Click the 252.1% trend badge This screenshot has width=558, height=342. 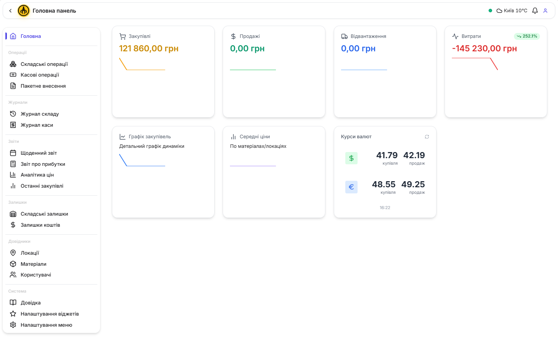(527, 36)
